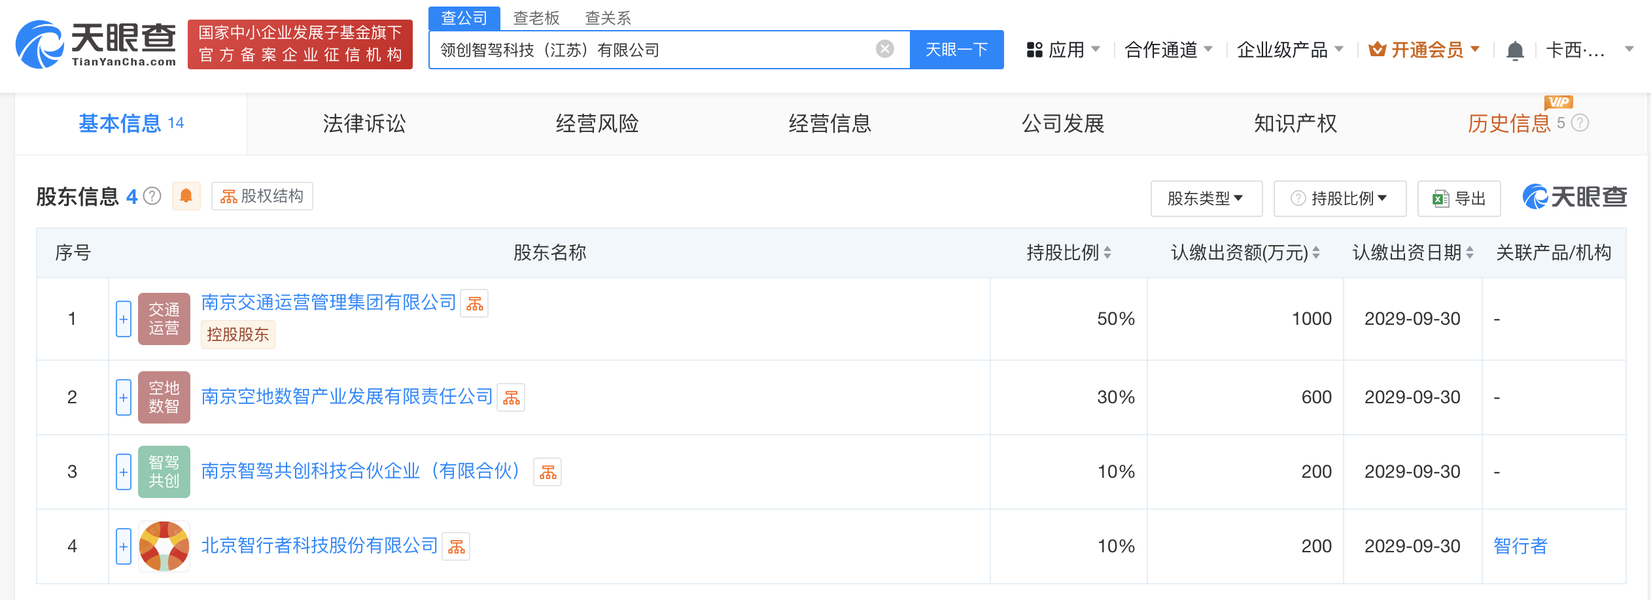Expand details for 北京智行者科技 row

tap(123, 546)
